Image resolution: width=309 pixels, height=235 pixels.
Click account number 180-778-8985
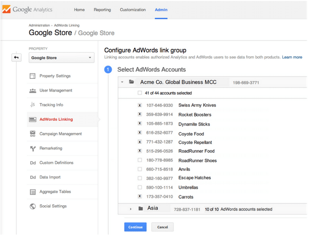(159, 160)
